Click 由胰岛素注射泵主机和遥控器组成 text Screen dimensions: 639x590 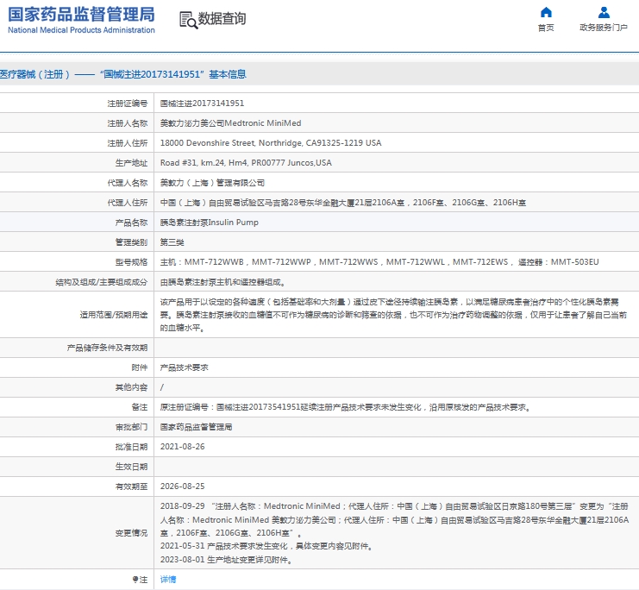tap(222, 282)
